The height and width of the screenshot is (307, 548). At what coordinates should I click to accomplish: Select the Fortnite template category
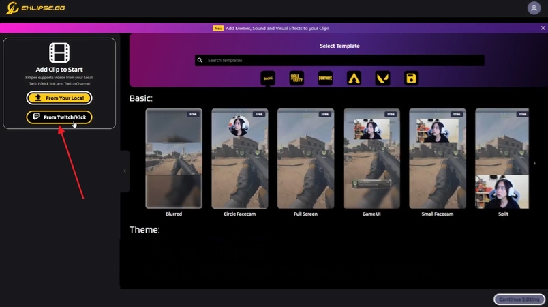click(x=325, y=78)
